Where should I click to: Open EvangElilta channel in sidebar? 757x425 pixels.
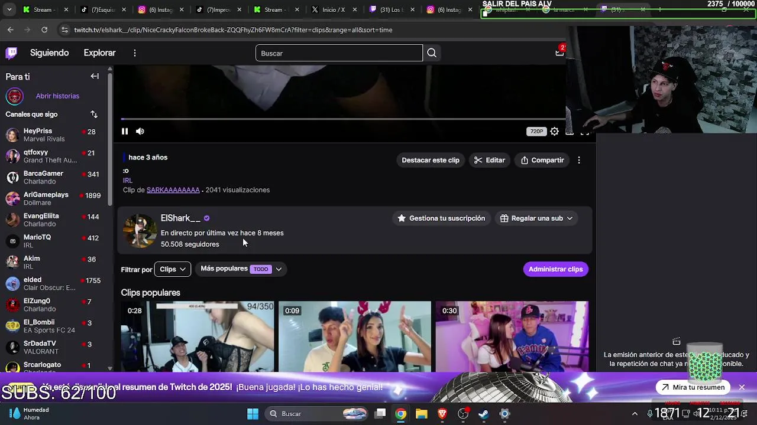pos(55,220)
